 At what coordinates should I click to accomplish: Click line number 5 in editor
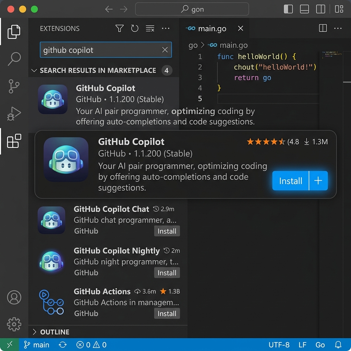pyautogui.click(x=200, y=98)
